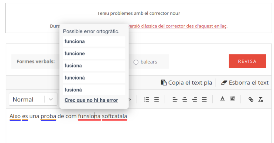Viewport: 274px width, 143px height.
Task: Align text to the right
Action: [195, 100]
